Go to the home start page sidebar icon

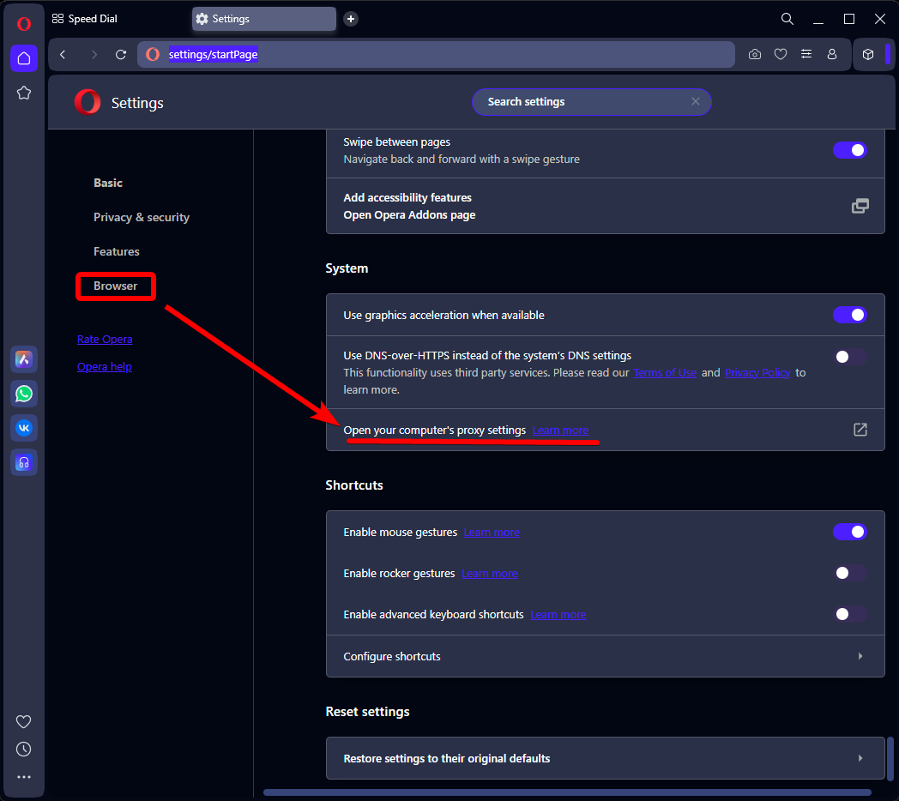click(23, 58)
